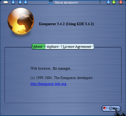Click the Close button
The width and height of the screenshot is (126, 116).
[x=111, y=108]
